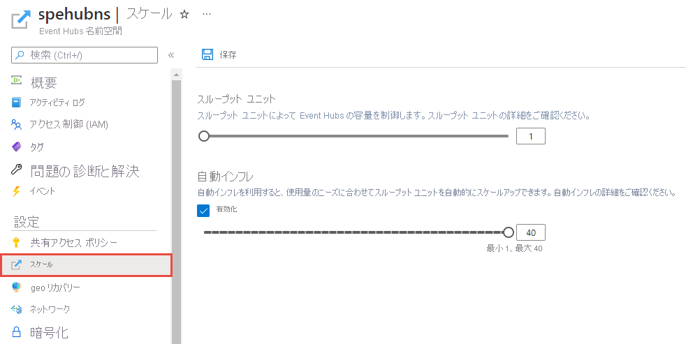Click the sidebar scrollbar up arrow

pyautogui.click(x=176, y=75)
